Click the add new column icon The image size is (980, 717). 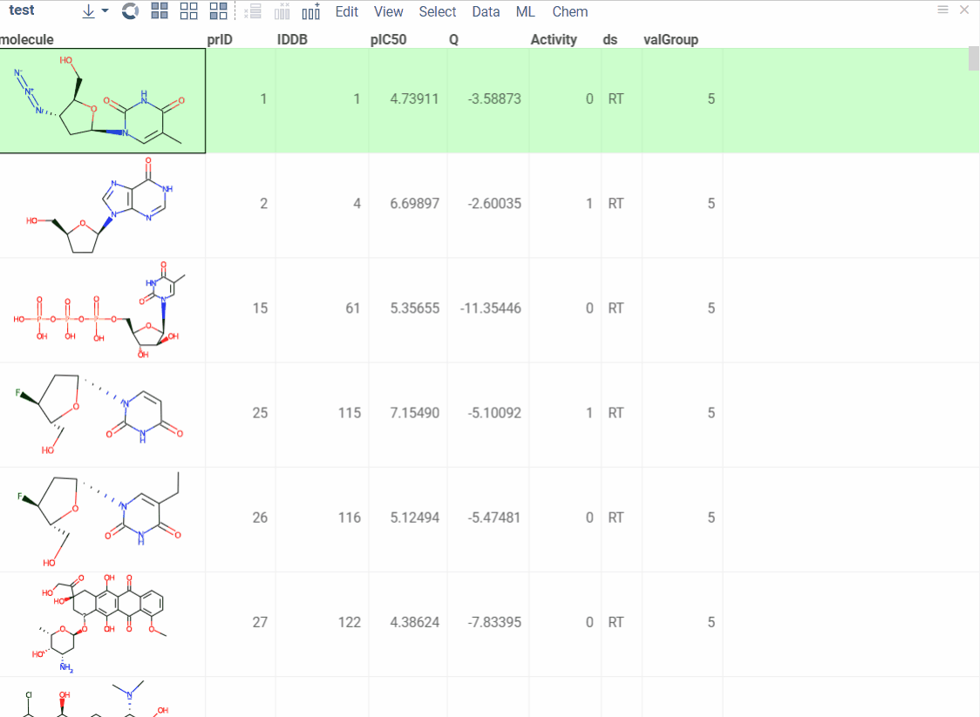click(x=310, y=11)
